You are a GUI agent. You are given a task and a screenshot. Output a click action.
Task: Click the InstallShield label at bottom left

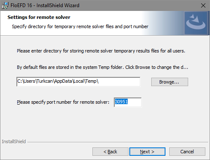click(x=14, y=142)
